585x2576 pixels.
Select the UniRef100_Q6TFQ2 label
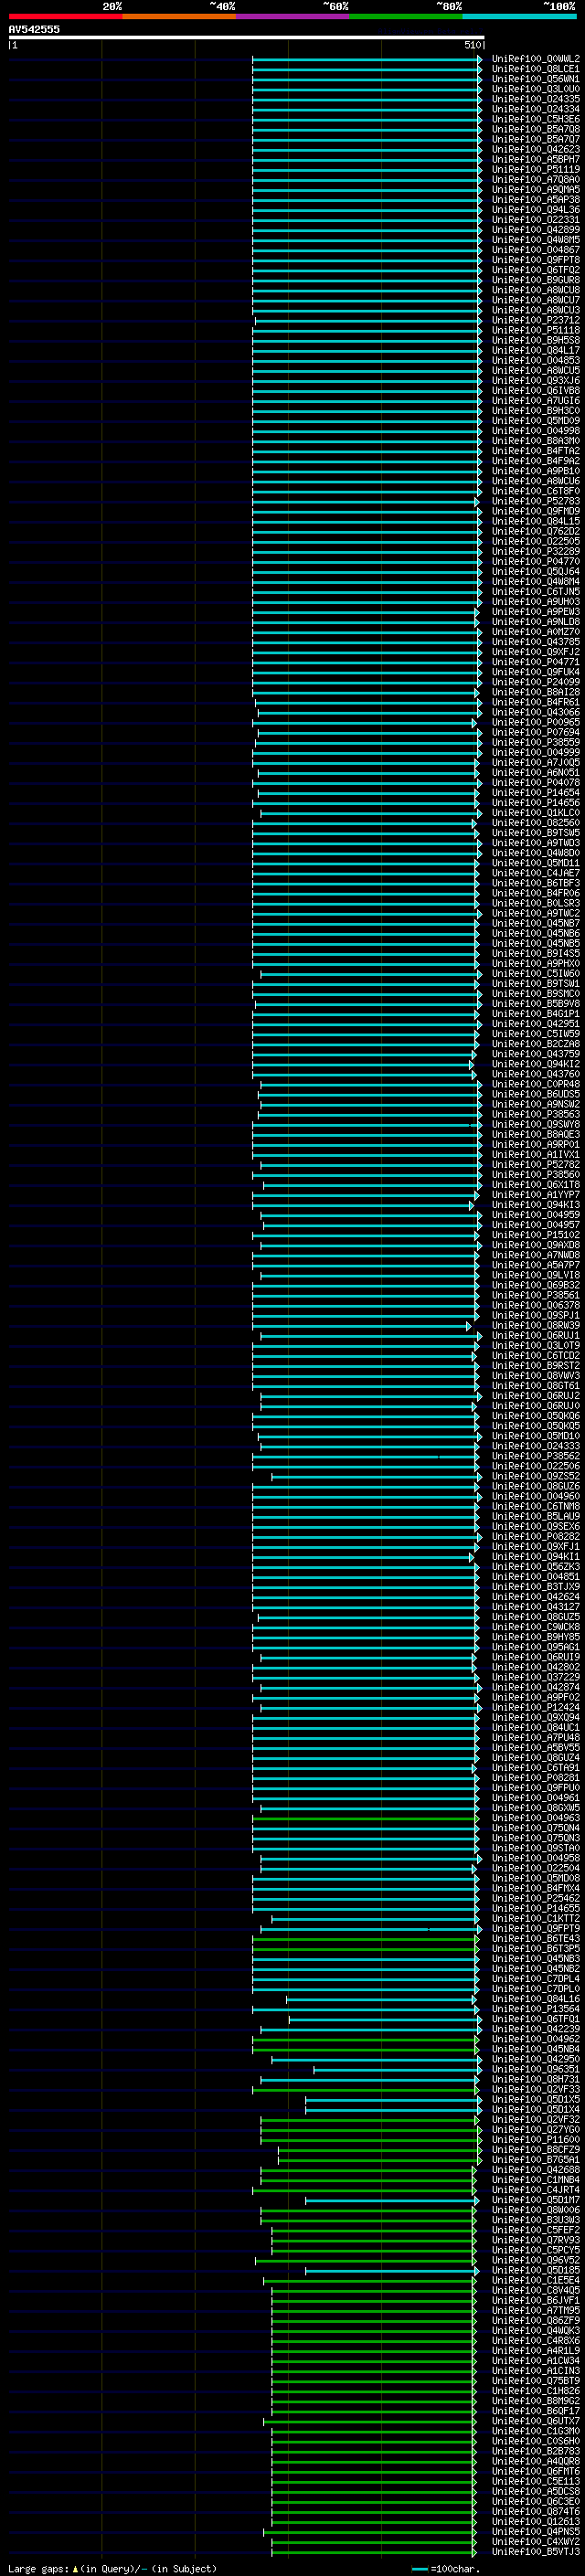[535, 270]
